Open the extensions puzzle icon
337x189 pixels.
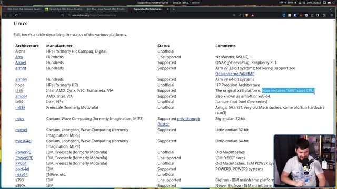(x=312, y=15)
